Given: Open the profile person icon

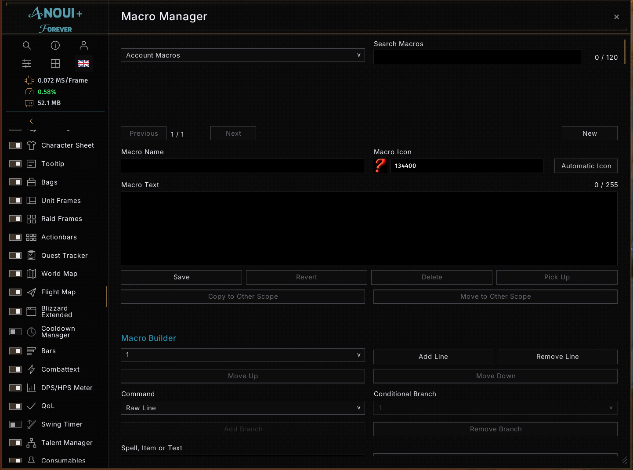Looking at the screenshot, I should [x=84, y=45].
